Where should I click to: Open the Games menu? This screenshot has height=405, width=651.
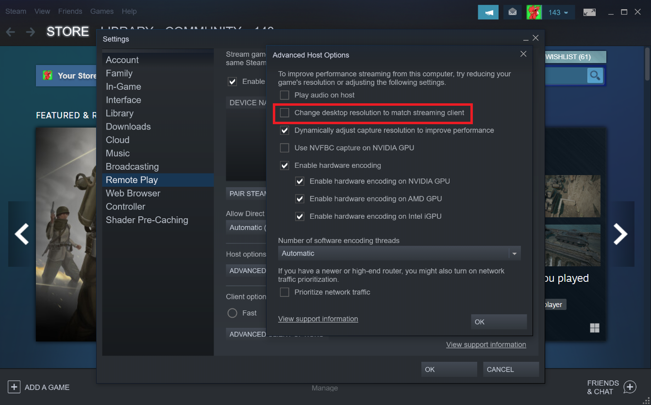click(102, 11)
